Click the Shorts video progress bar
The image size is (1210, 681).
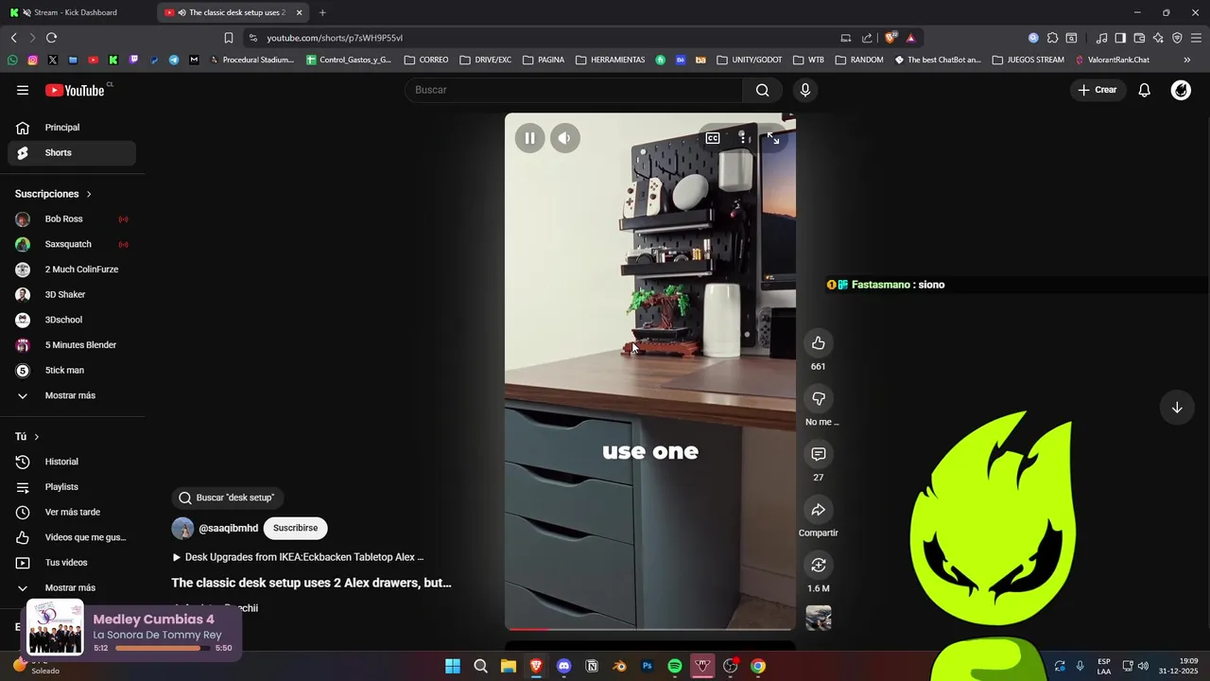click(x=650, y=628)
